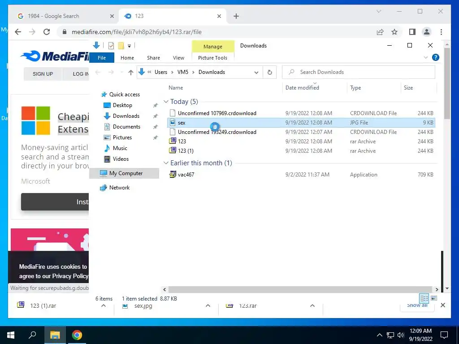This screenshot has height=344, width=459.
Task: Select Network in the navigation pane
Action: tap(119, 188)
